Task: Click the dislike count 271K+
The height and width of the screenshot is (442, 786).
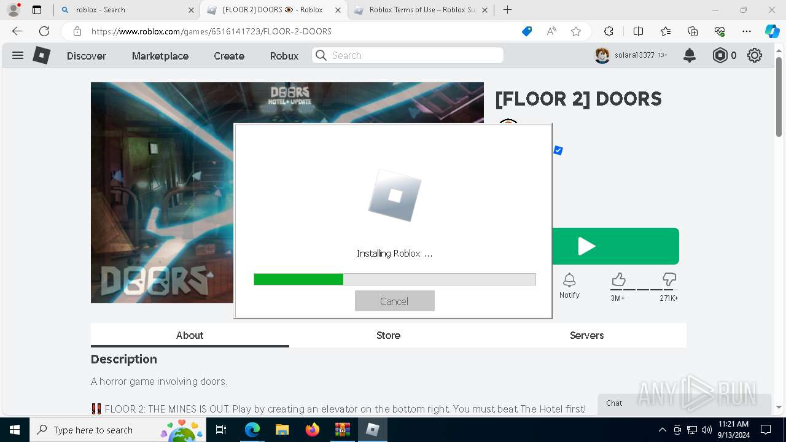Action: pos(669,298)
